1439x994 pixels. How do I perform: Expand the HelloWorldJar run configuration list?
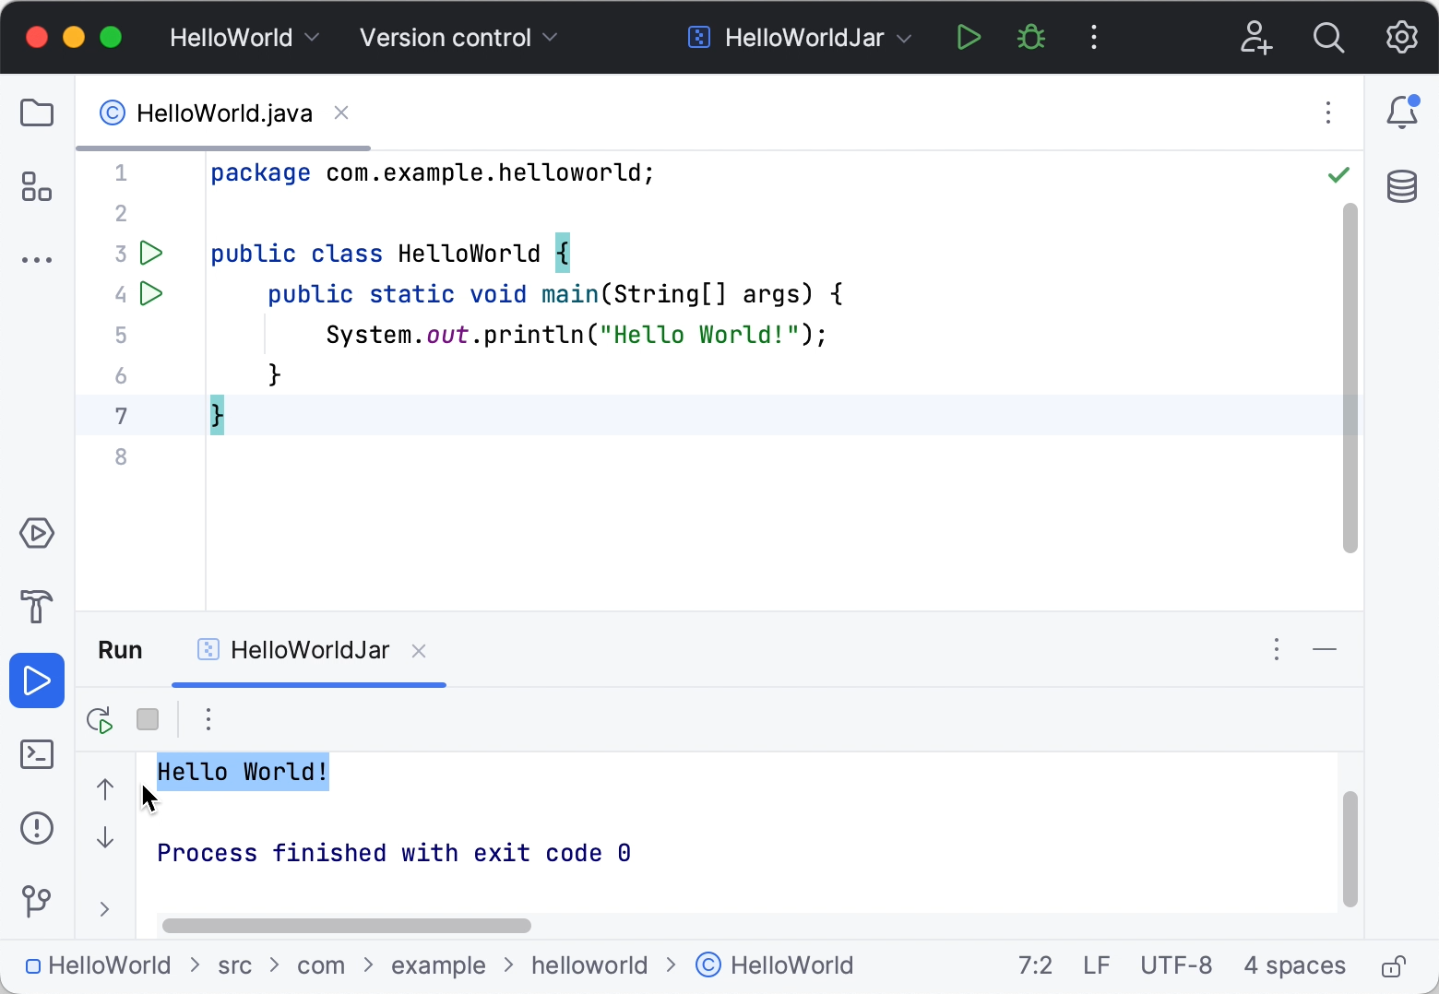(x=905, y=37)
